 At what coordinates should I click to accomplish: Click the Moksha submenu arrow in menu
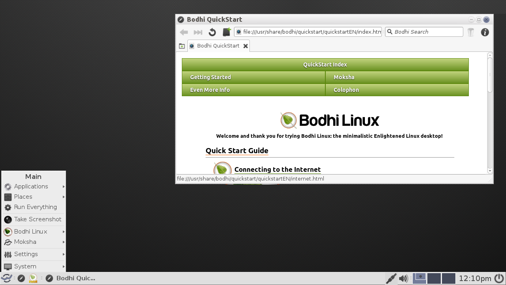(63, 242)
